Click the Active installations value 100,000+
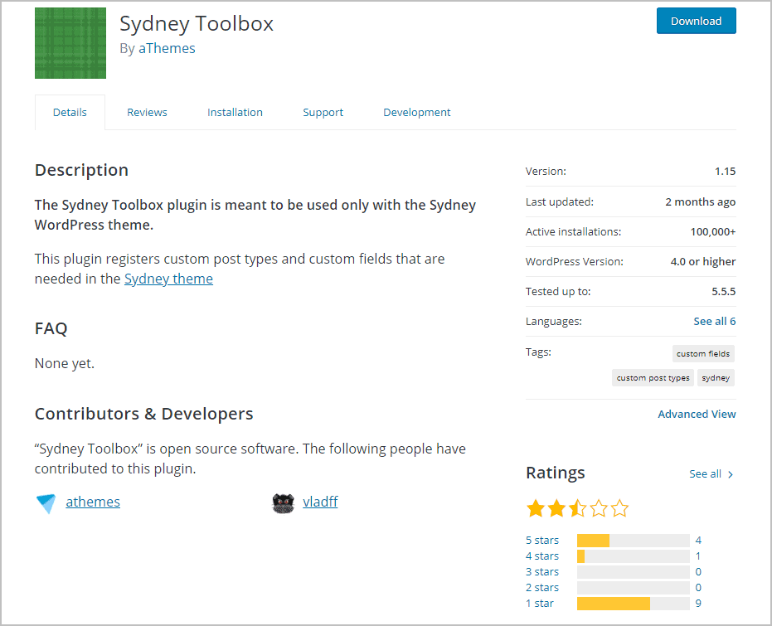The width and height of the screenshot is (772, 626). click(713, 232)
